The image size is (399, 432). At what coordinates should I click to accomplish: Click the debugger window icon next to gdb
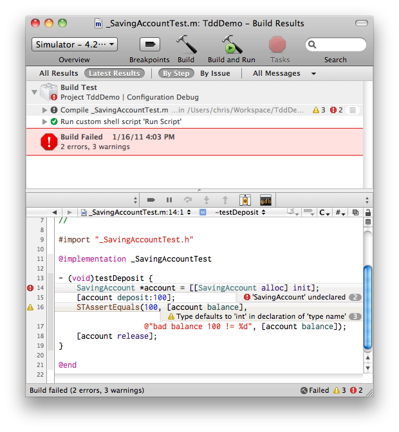pos(245,200)
